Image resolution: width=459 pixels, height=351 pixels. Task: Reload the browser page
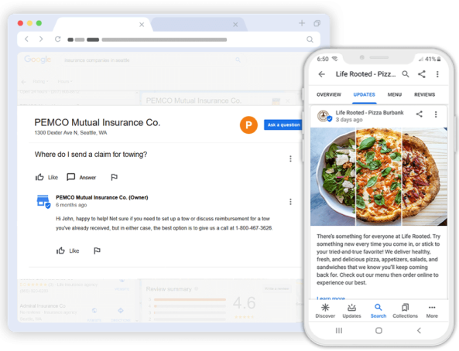[58, 39]
